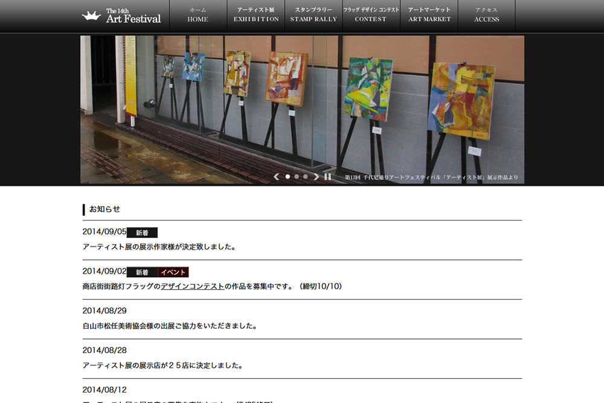This screenshot has width=604, height=403.
Task: Click date 2014/09/05
Action: coord(104,231)
